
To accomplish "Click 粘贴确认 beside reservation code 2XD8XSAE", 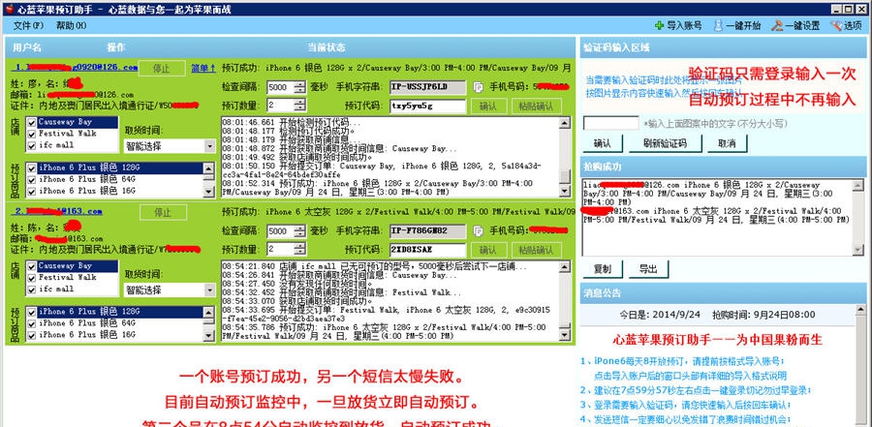I will [536, 250].
